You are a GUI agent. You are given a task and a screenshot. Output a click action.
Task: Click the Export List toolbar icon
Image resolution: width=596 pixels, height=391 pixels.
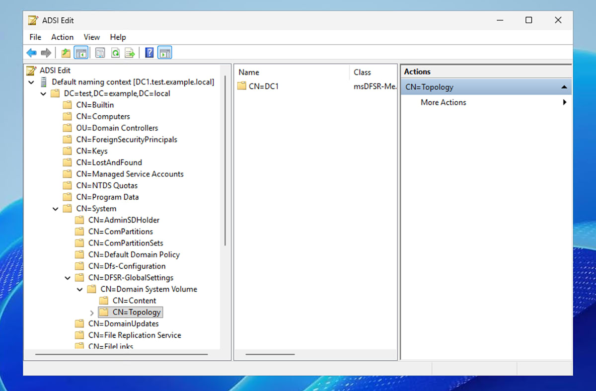(x=130, y=53)
